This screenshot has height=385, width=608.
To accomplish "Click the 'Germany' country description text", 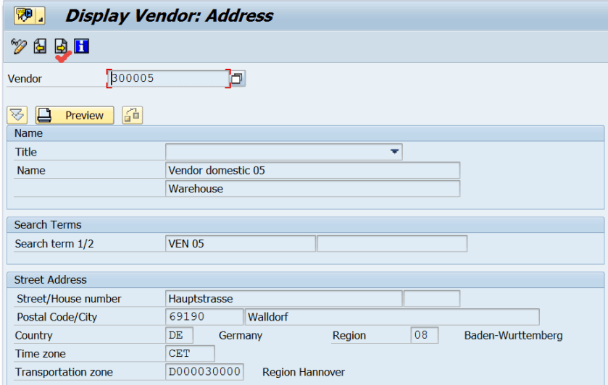I will point(241,335).
